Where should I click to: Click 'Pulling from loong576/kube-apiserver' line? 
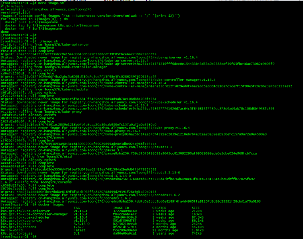pyautogui.click(x=45, y=45)
